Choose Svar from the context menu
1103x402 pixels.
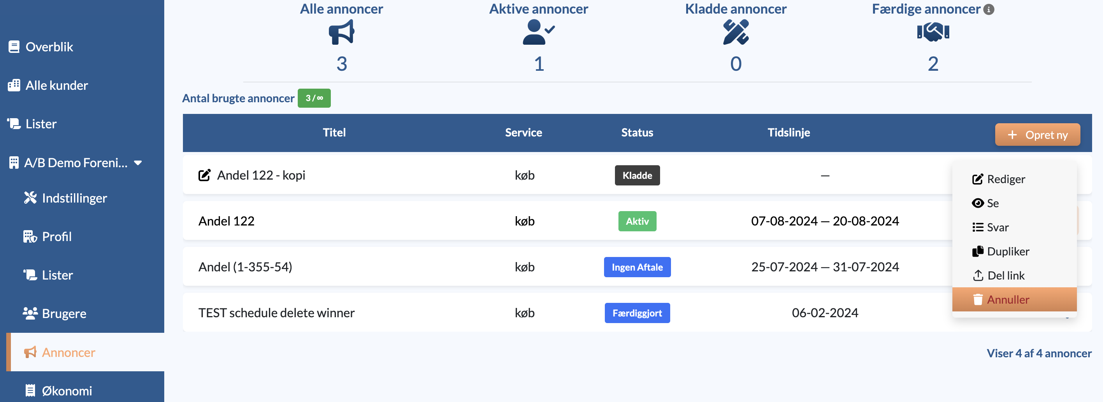tap(1014, 227)
